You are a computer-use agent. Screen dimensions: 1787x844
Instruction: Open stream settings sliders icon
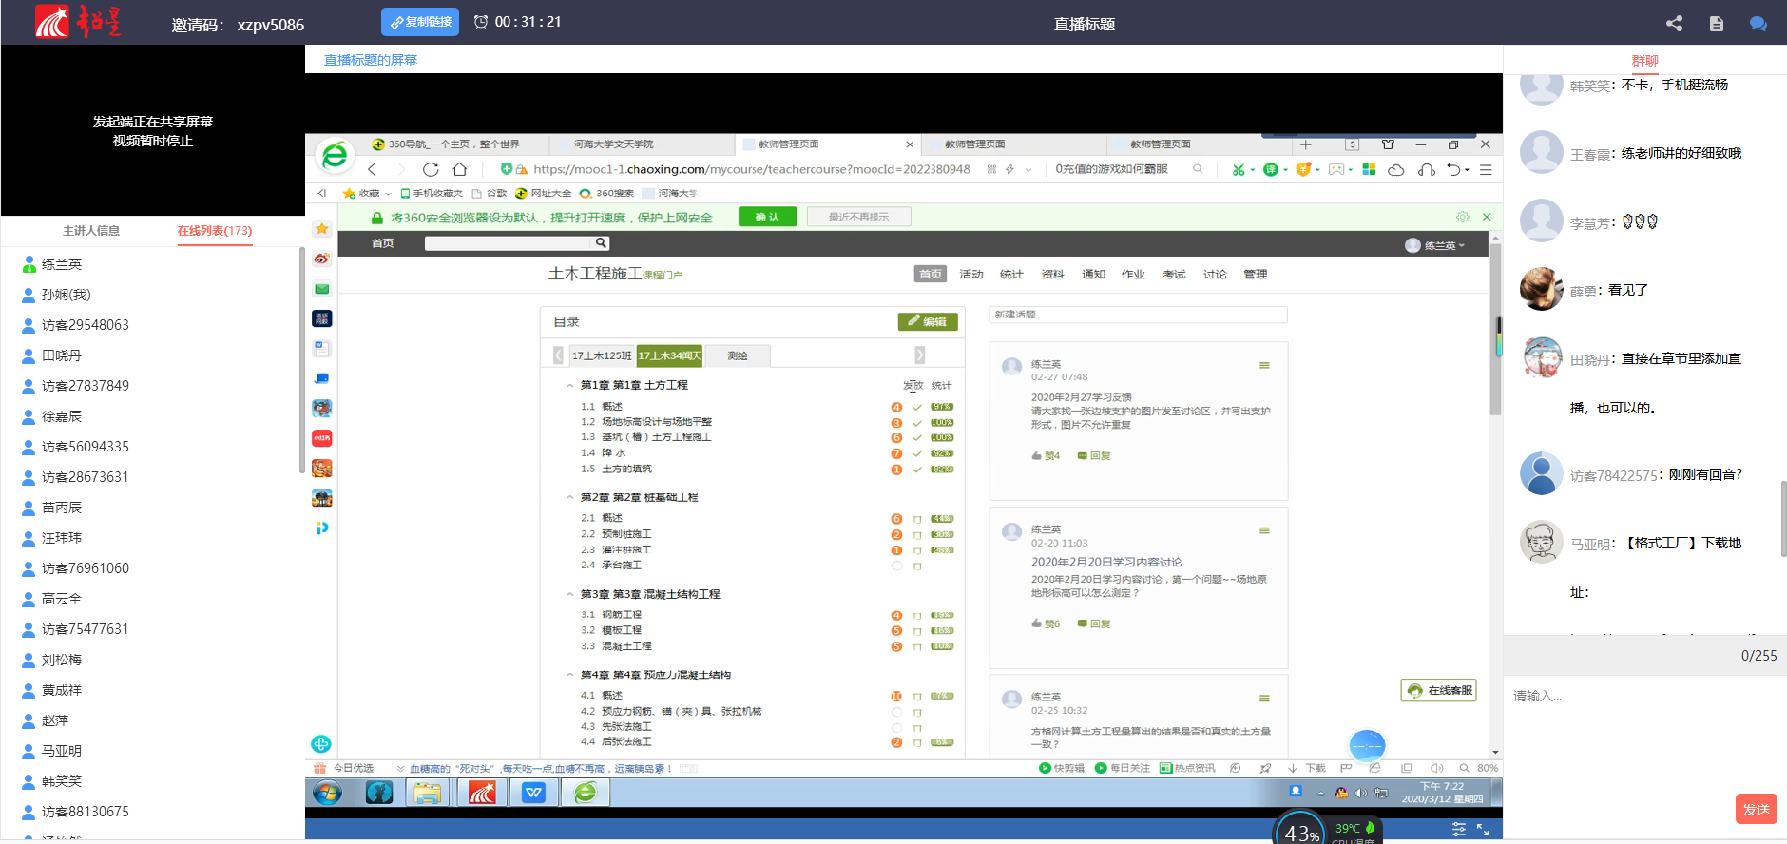pos(1459,830)
